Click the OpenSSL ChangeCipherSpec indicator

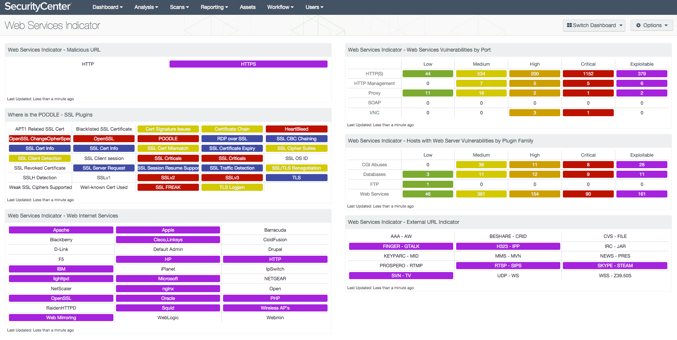tap(40, 139)
